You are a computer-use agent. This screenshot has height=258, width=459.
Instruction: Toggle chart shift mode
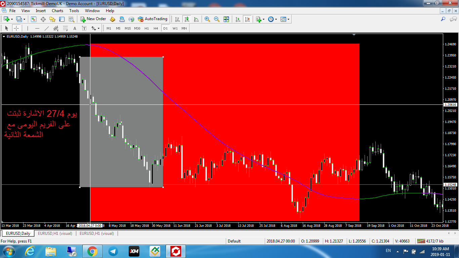coord(247,19)
